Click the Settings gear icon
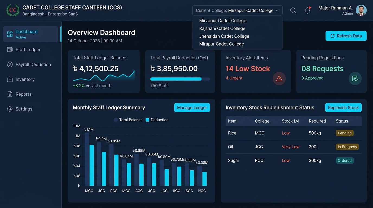Screen dimensions: 373x208 (10, 109)
